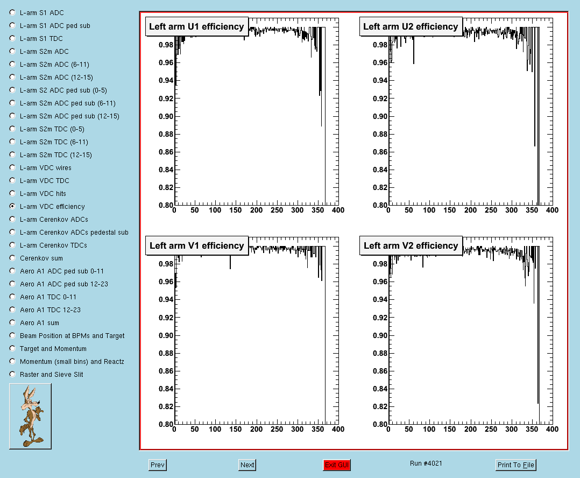The height and width of the screenshot is (478, 580).
Task: Click the coyote cartoon image
Action: tap(30, 416)
